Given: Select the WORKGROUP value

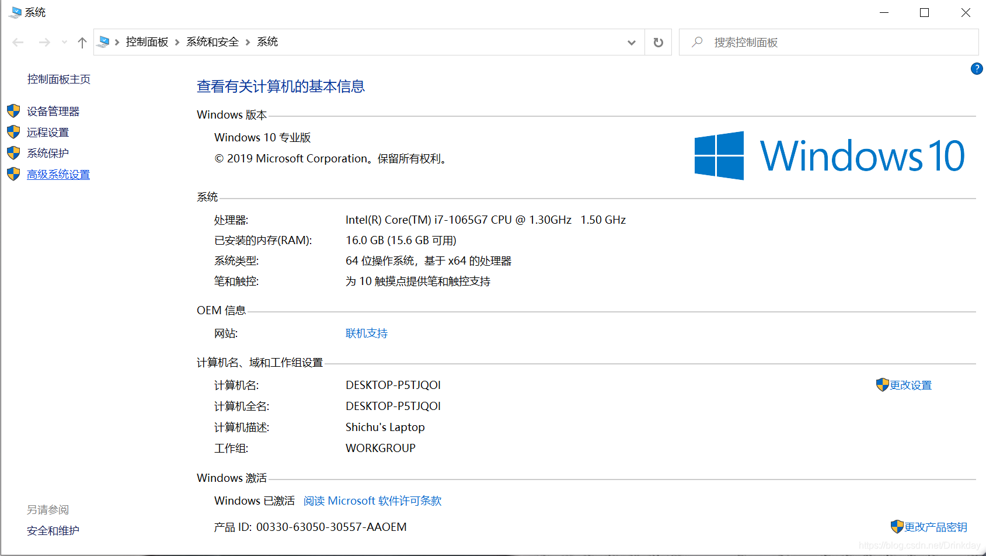Looking at the screenshot, I should coord(381,449).
